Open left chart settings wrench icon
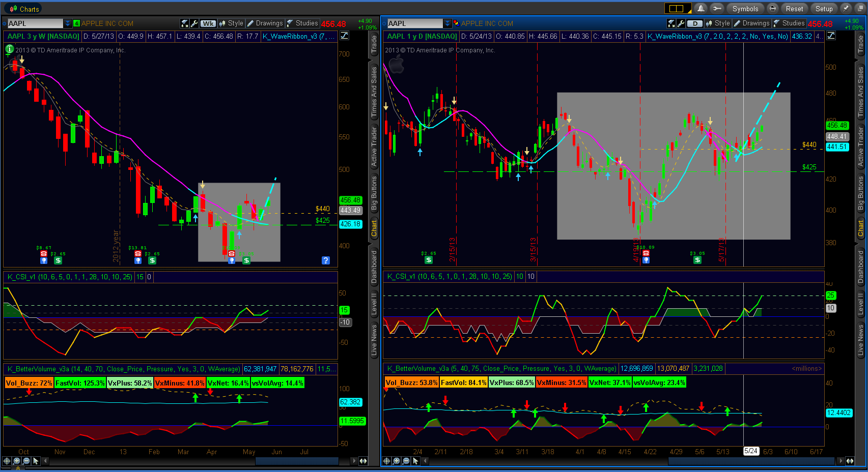This screenshot has height=472, width=868. (x=194, y=23)
